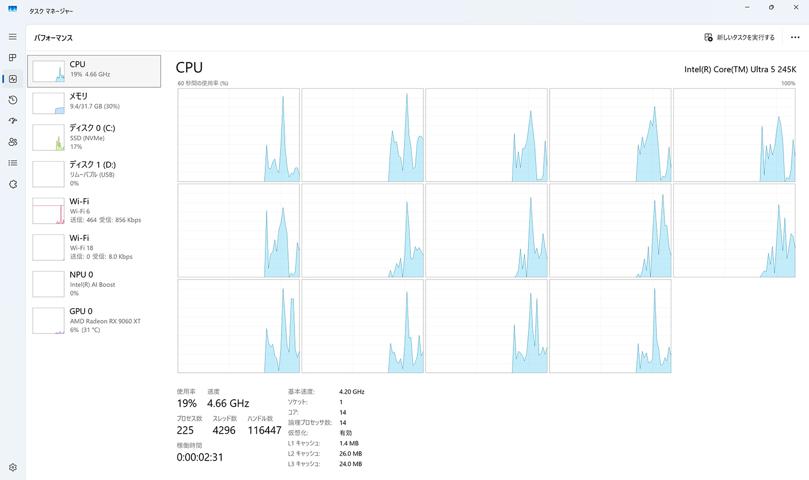Viewport: 809px width, 480px height.
Task: Open Task Manager settings gear
Action: (x=13, y=468)
